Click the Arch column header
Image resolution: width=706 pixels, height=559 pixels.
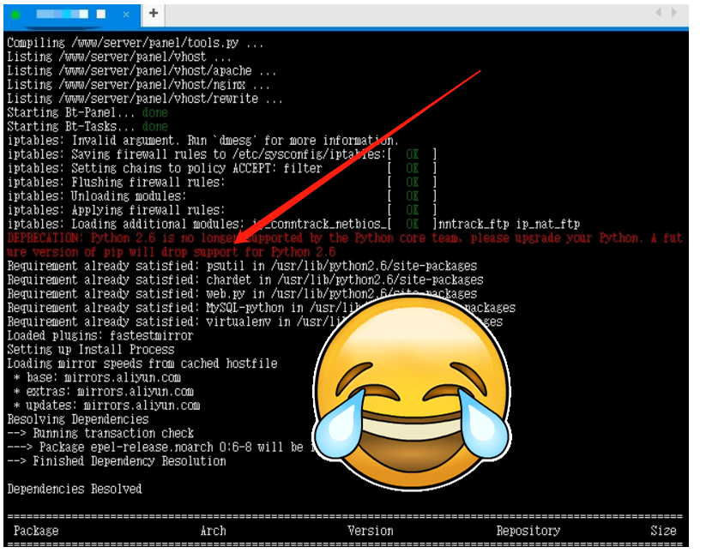click(x=213, y=531)
